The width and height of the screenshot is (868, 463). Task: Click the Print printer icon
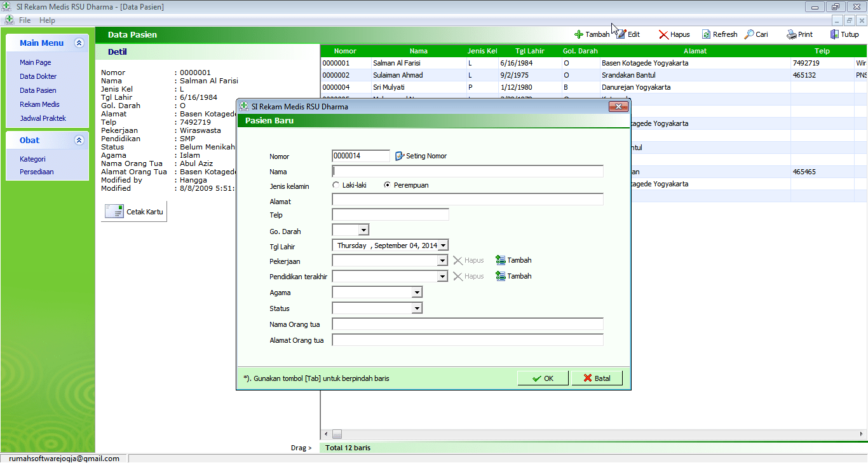point(792,35)
